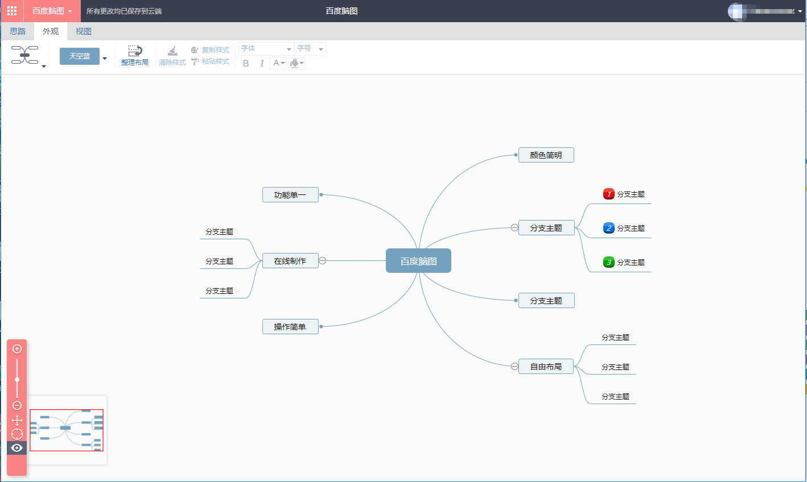The height and width of the screenshot is (482, 807).
Task: Click the app grid icon at top-left
Action: pos(12,11)
